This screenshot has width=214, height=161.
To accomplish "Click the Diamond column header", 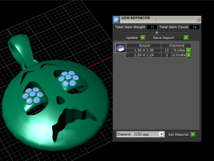I will [177, 46].
